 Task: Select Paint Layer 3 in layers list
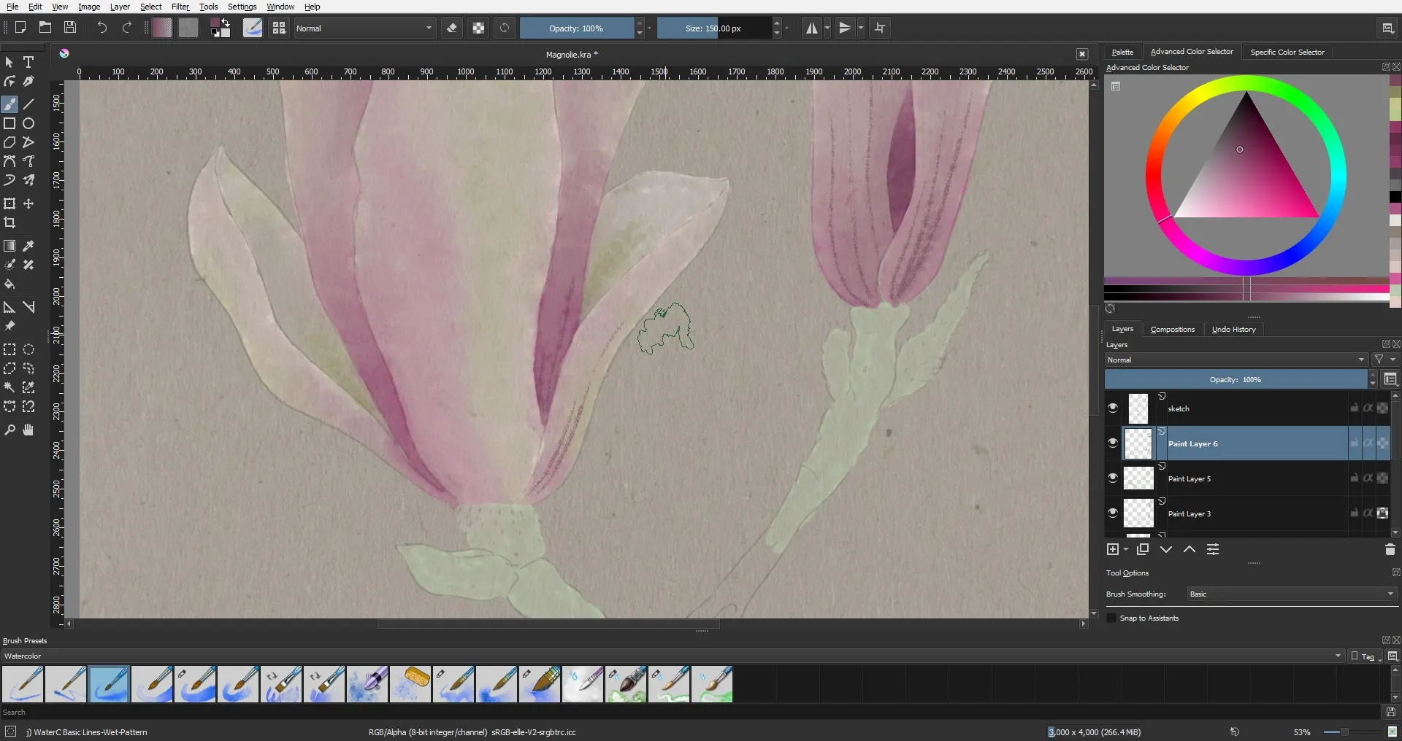(1241, 514)
